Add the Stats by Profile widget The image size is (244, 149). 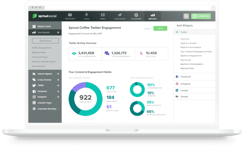pyautogui.click(x=187, y=68)
